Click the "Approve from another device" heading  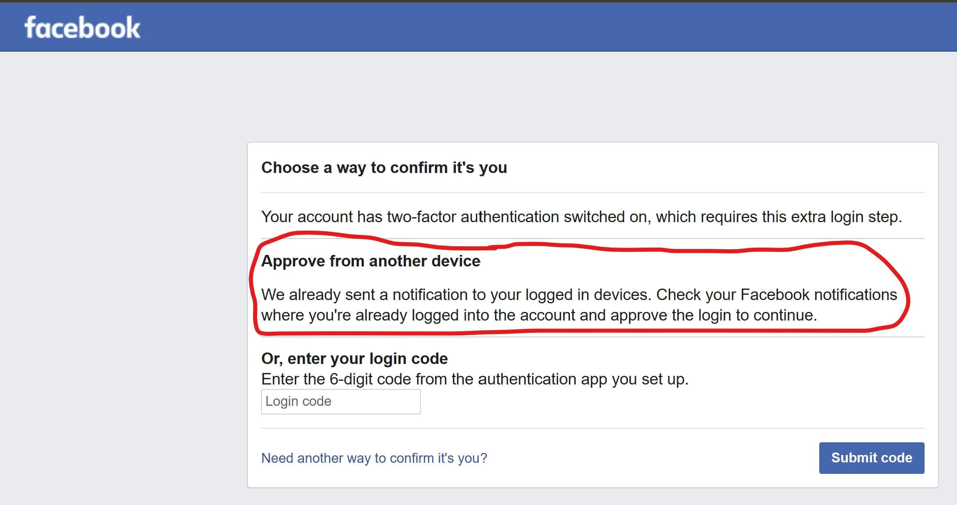point(371,261)
